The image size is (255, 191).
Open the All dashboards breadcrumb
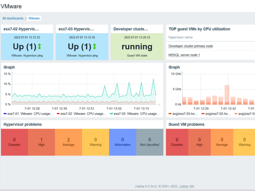[13, 18]
